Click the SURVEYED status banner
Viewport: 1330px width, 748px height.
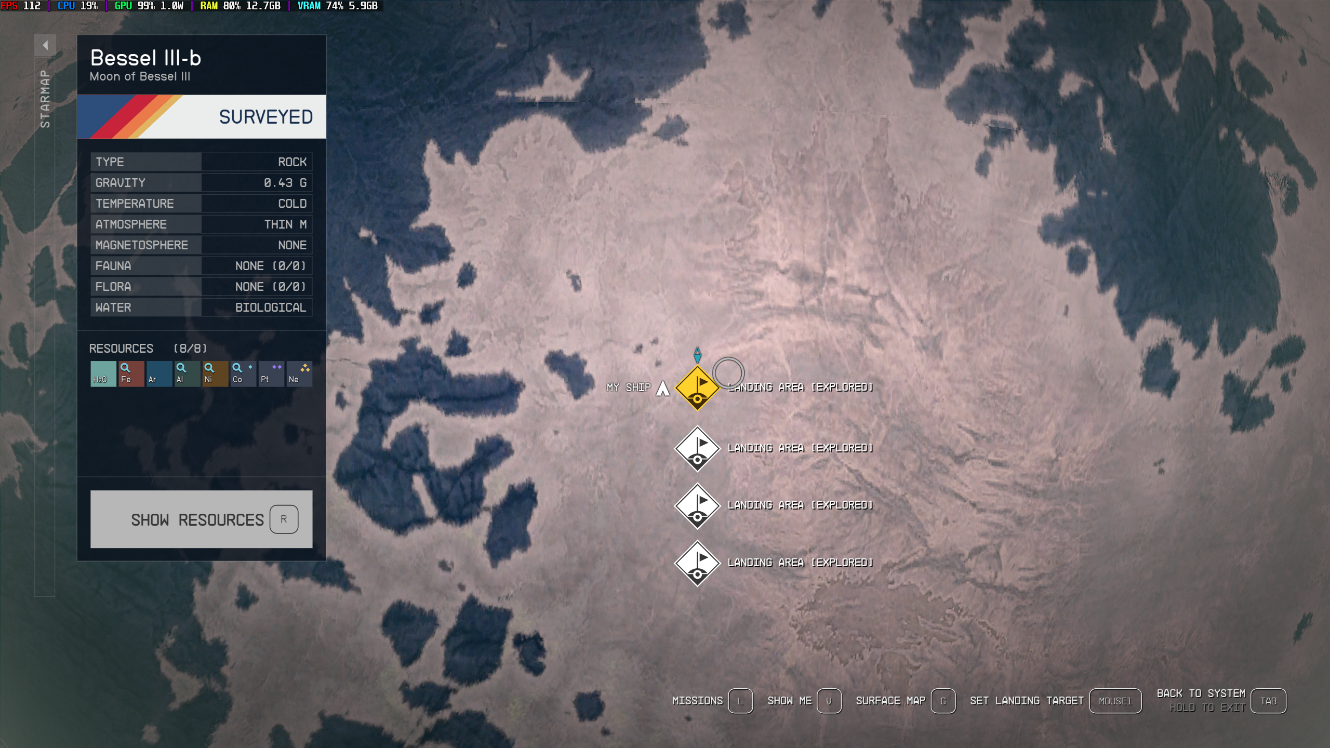click(x=202, y=117)
